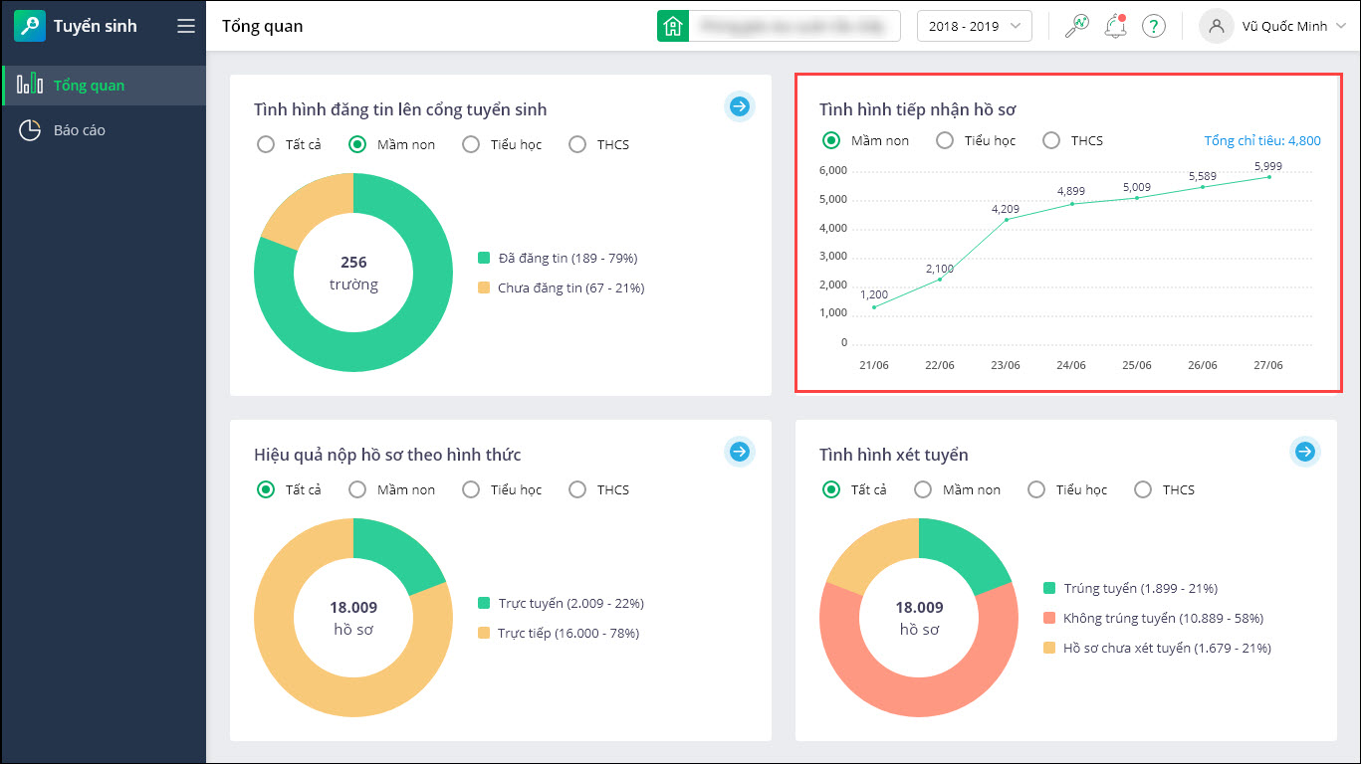This screenshot has height=764, width=1361.
Task: Select Tiểu học in Tình hình tiếp nhận hồ sơ
Action: coord(945,140)
